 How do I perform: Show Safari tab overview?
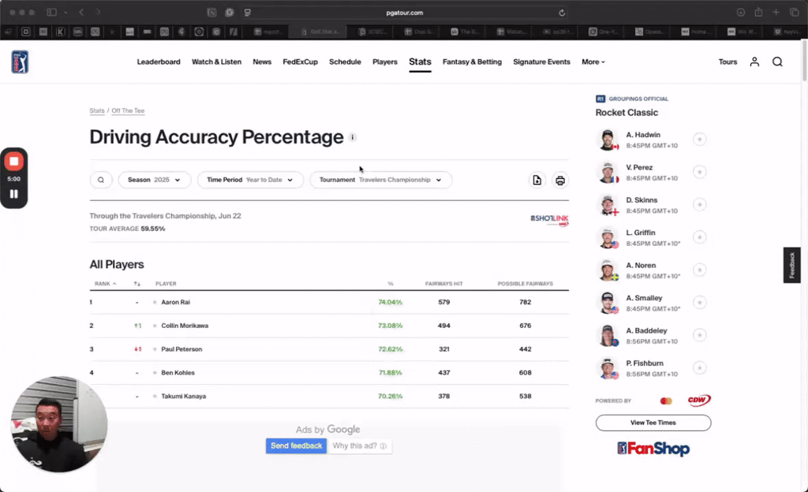point(794,13)
